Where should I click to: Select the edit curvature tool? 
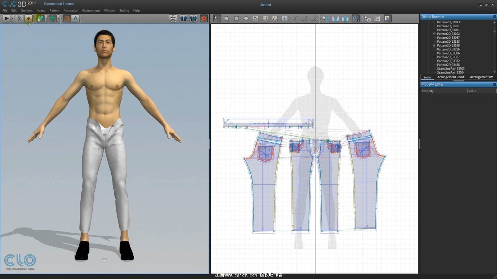305,18
